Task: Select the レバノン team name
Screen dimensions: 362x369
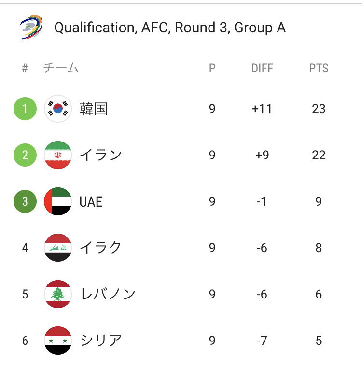Action: click(108, 294)
